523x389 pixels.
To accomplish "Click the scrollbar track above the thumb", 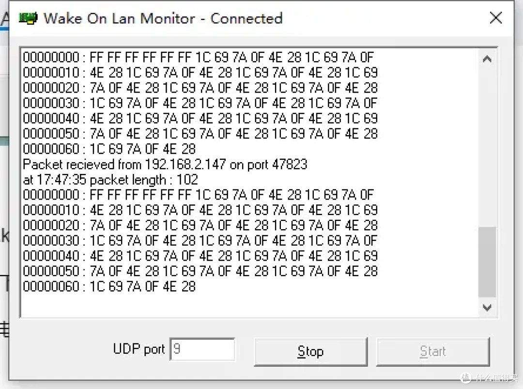I will pyautogui.click(x=487, y=147).
